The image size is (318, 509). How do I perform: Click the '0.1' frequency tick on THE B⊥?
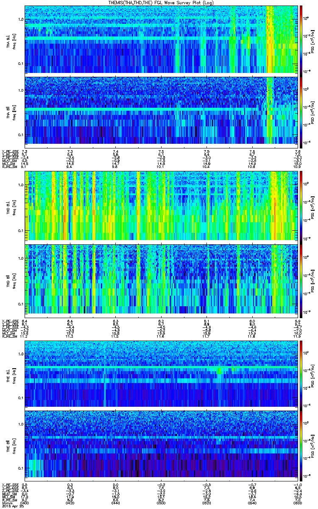click(x=20, y=397)
